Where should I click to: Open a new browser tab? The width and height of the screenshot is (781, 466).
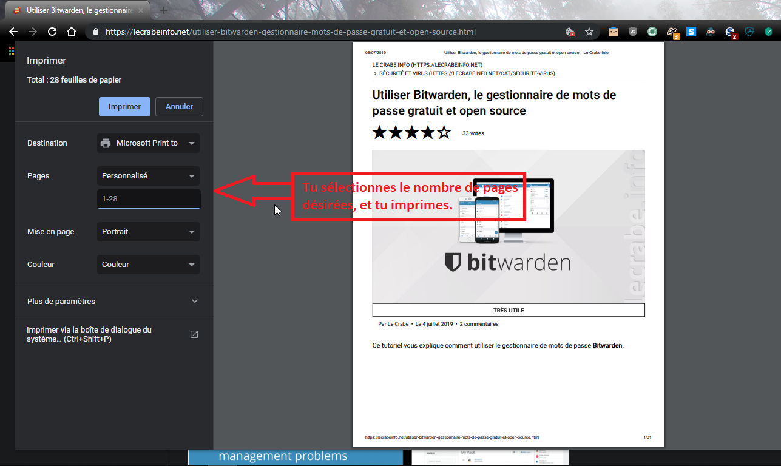tap(163, 10)
